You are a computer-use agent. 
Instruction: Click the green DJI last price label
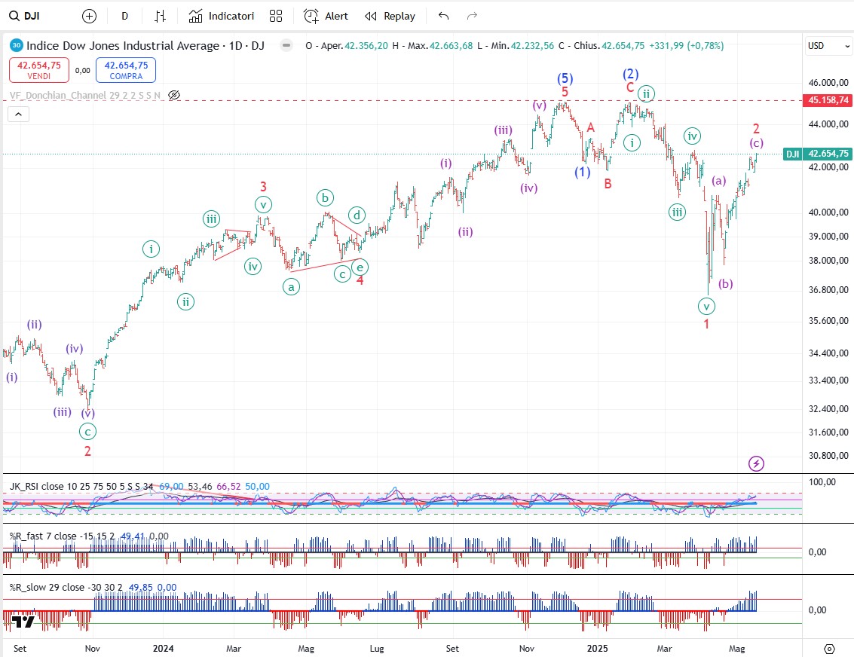click(x=817, y=154)
